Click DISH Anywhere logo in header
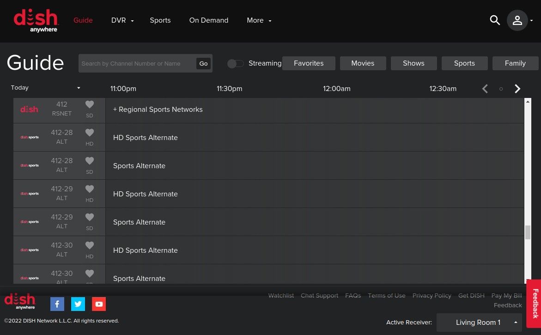This screenshot has height=335, width=541. [36, 21]
